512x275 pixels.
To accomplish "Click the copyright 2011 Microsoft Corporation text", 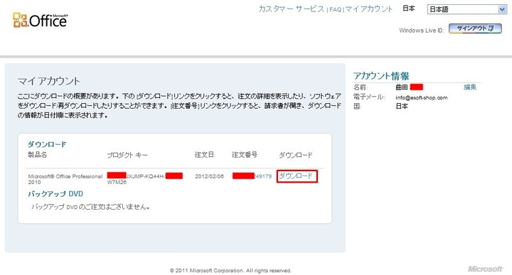I will coord(230,271).
